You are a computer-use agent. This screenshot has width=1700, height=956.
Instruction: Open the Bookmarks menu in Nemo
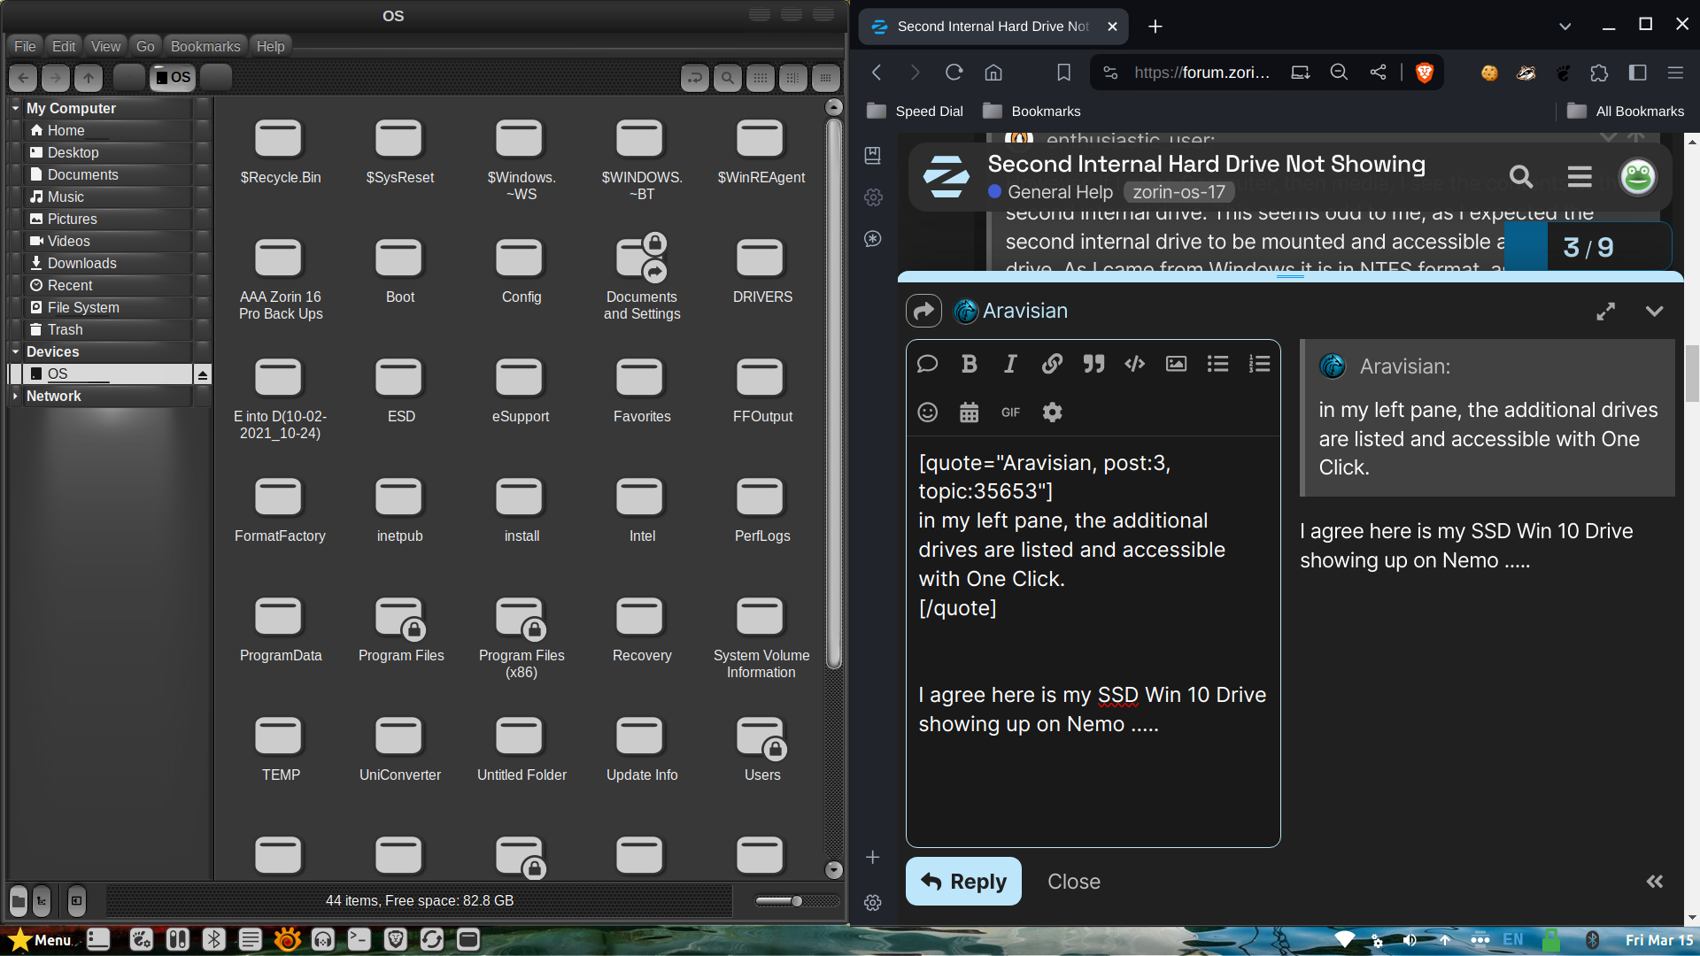(x=205, y=46)
